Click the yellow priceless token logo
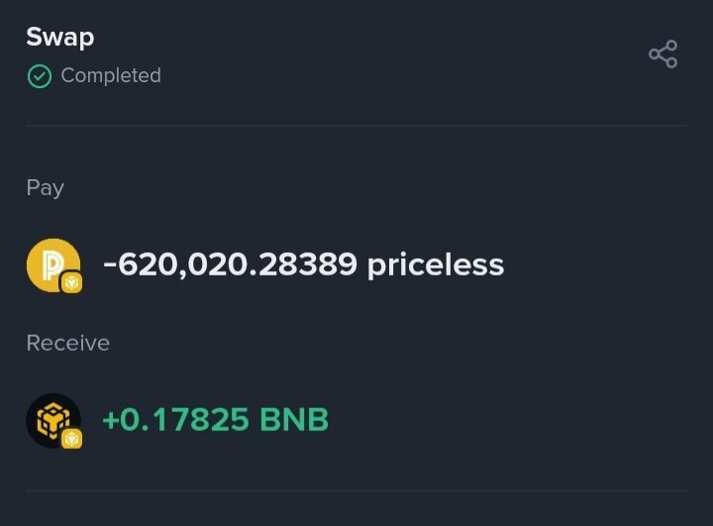713x526 pixels. [51, 263]
